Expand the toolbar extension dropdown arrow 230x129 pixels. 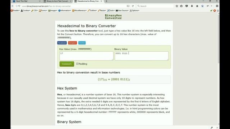tap(212, 6)
